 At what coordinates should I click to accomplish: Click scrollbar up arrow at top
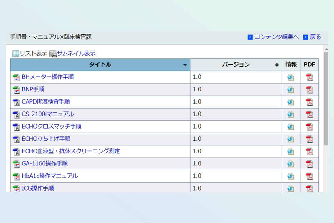(x=326, y=49)
